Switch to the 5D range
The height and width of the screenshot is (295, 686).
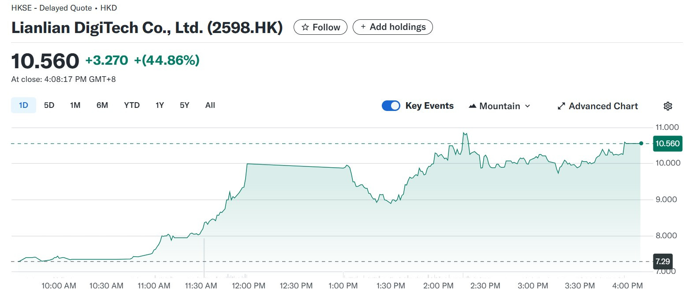point(49,105)
